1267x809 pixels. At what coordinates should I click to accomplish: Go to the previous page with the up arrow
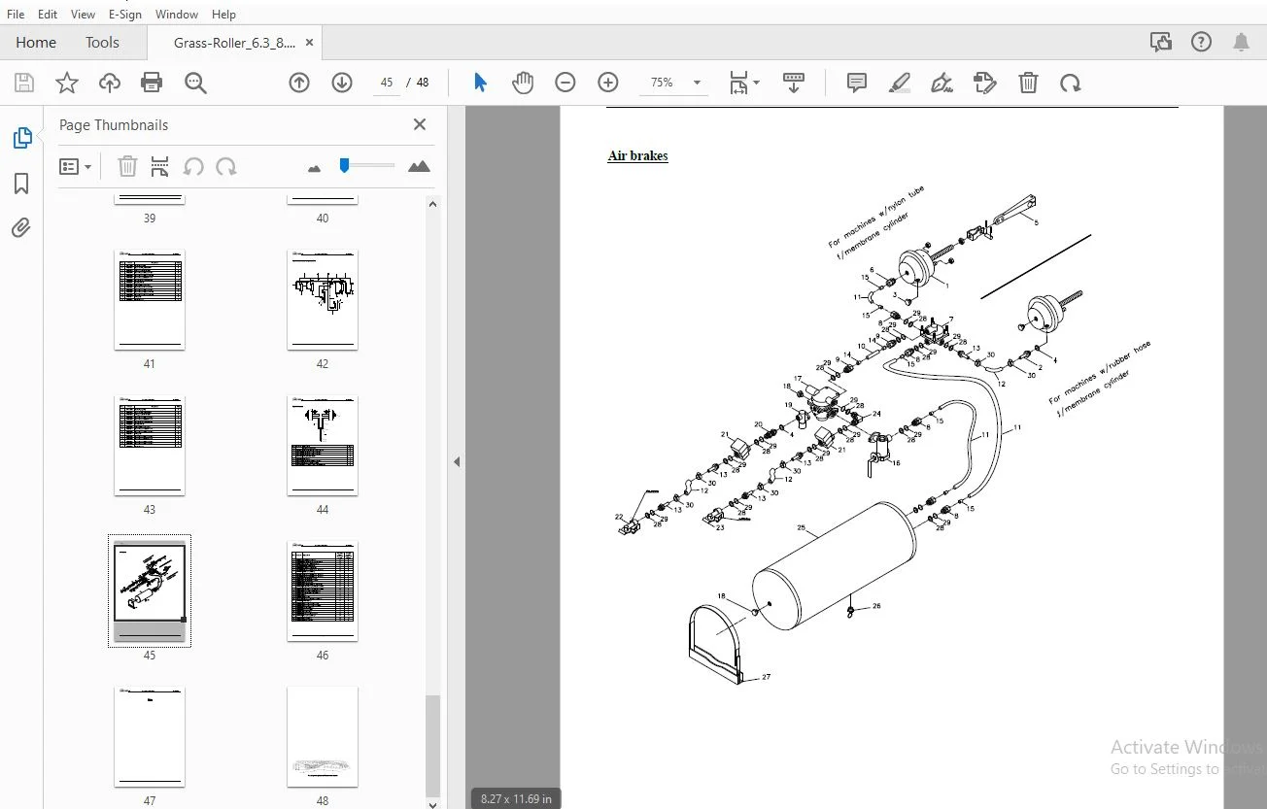(x=299, y=84)
